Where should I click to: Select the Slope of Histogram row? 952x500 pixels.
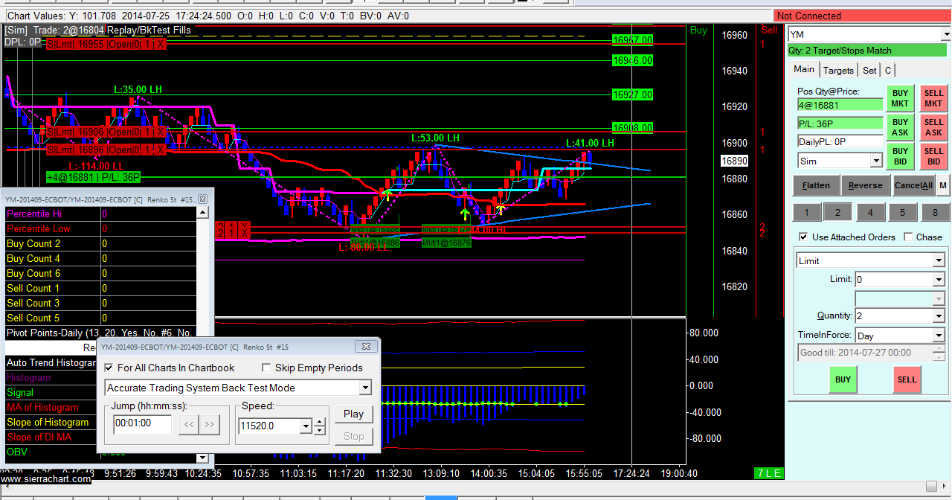(x=52, y=422)
